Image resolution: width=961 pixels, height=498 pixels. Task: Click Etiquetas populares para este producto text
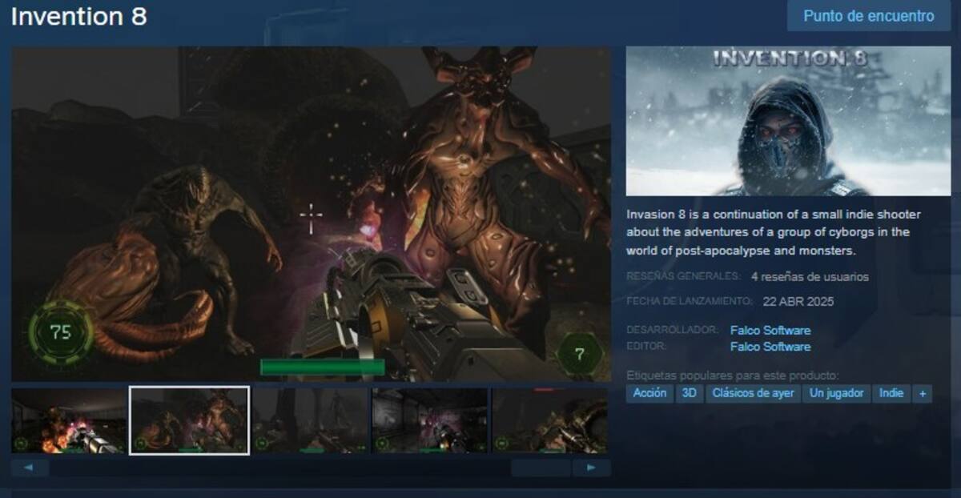point(732,375)
